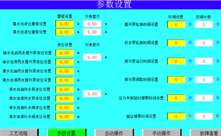
Task: Click the 液位设置 column heading
Action: coord(65,45)
